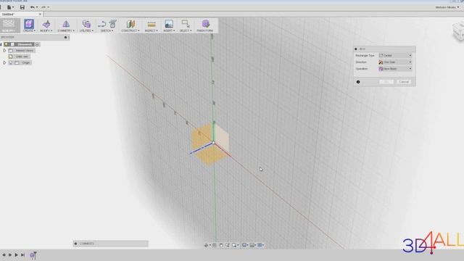
Task: Click the Utilities icon
Action: [86, 24]
